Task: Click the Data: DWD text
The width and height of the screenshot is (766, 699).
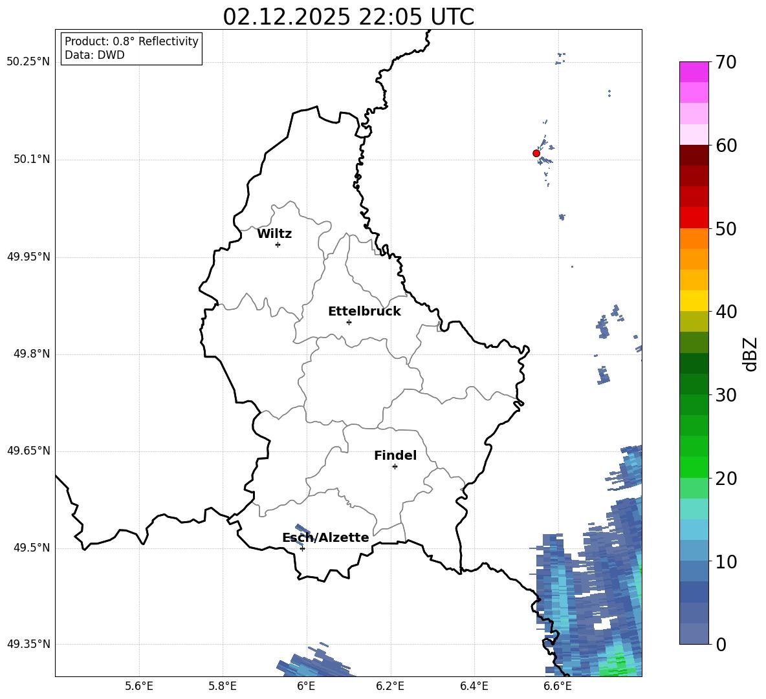Action: point(94,55)
